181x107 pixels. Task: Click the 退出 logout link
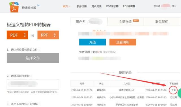pyautogui.click(x=174, y=6)
